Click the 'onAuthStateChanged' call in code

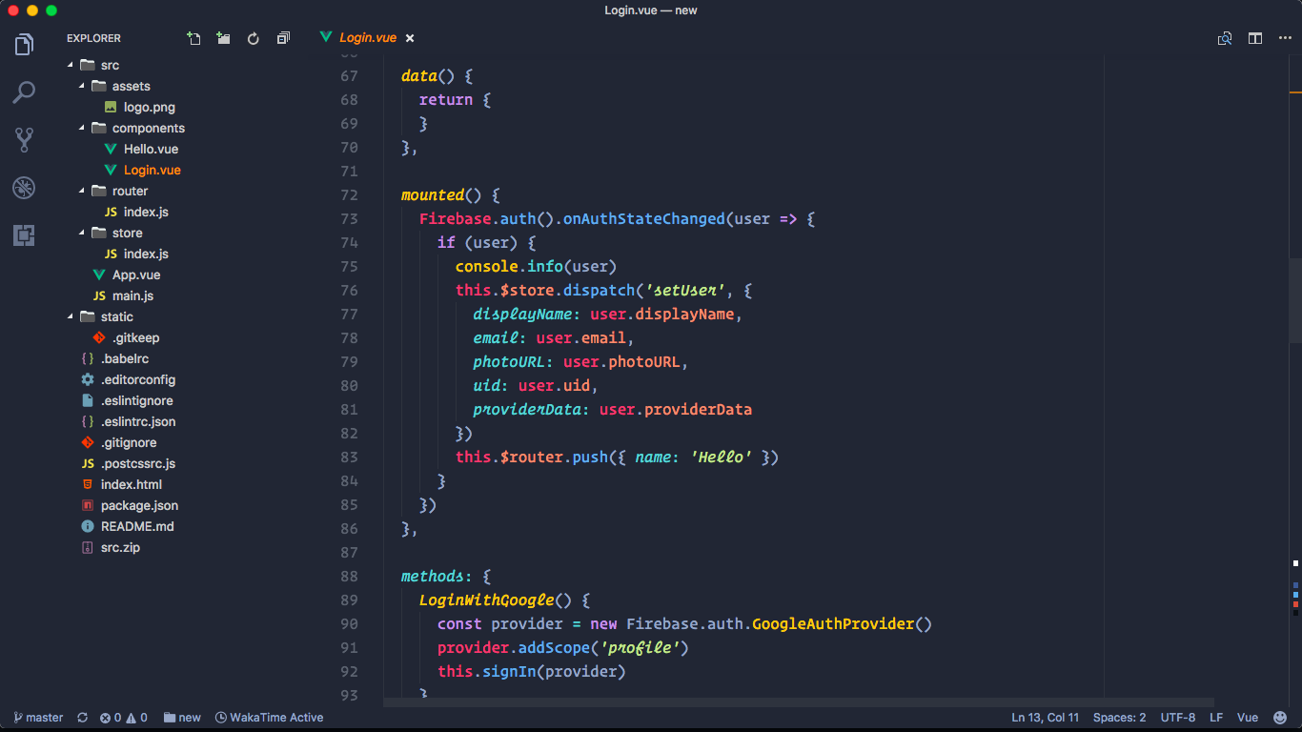click(x=643, y=218)
